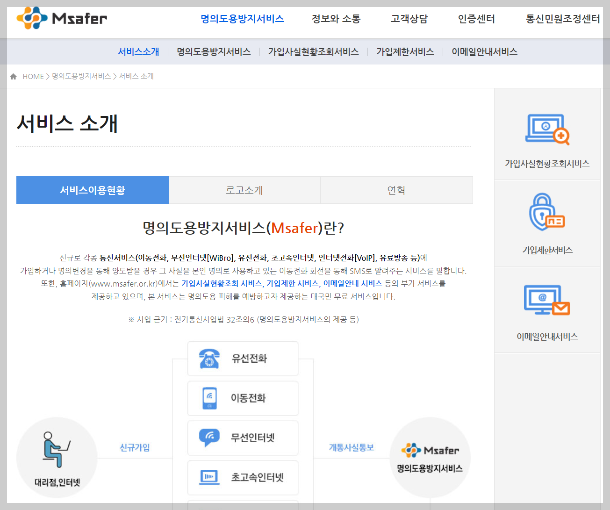Select 이메일안내서비스 submenu item
Viewport: 610px width, 510px height.
point(484,51)
